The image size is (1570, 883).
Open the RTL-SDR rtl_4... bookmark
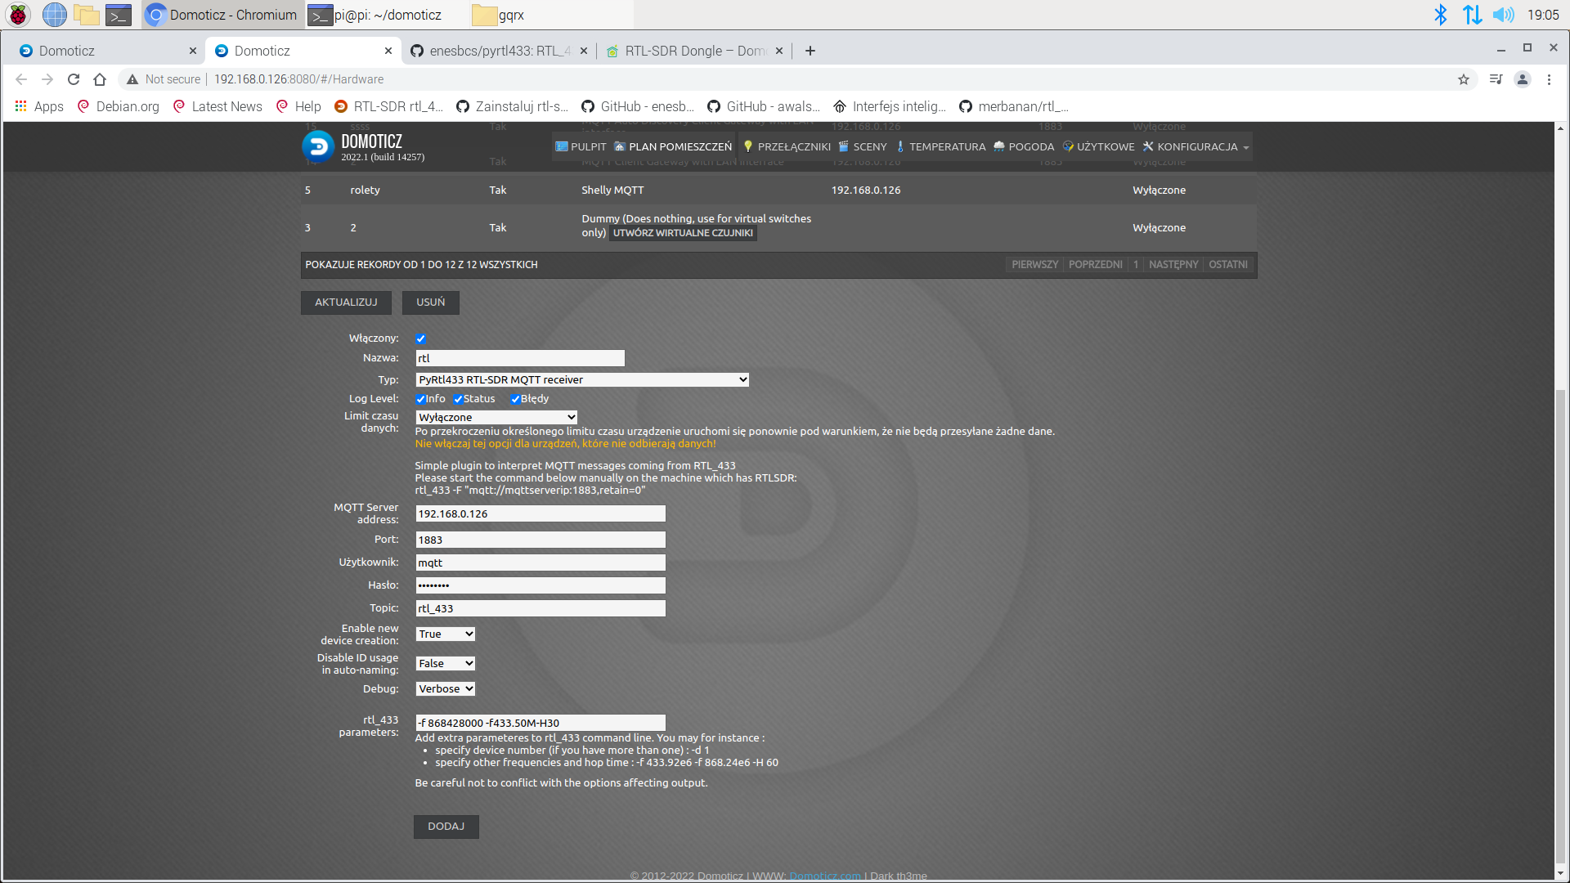pos(388,106)
